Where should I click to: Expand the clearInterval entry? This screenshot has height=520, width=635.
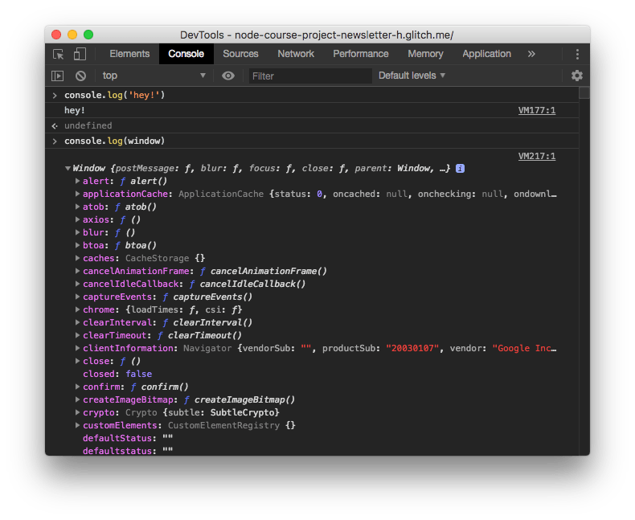77,322
